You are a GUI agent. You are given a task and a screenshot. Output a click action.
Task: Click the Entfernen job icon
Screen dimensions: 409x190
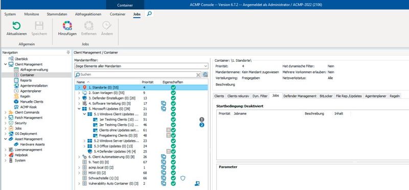[88, 26]
